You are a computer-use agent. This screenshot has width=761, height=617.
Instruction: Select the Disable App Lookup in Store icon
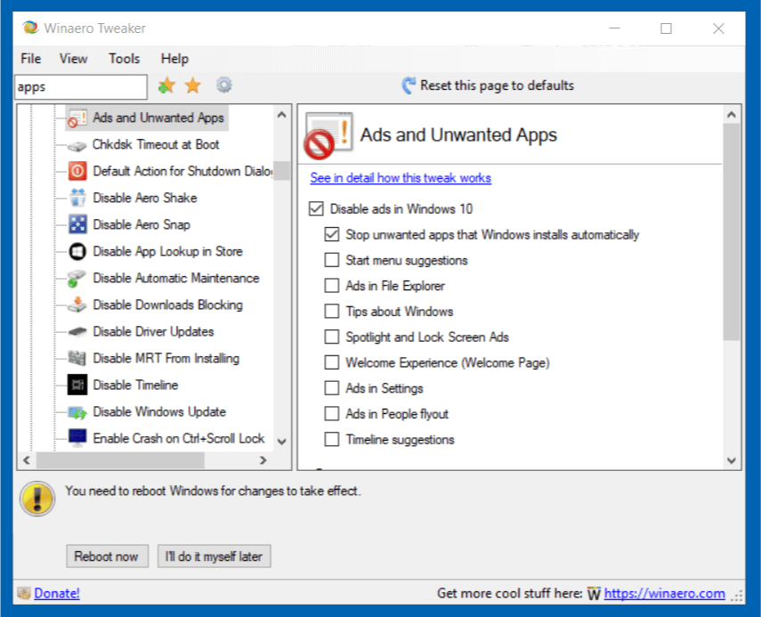click(x=77, y=251)
